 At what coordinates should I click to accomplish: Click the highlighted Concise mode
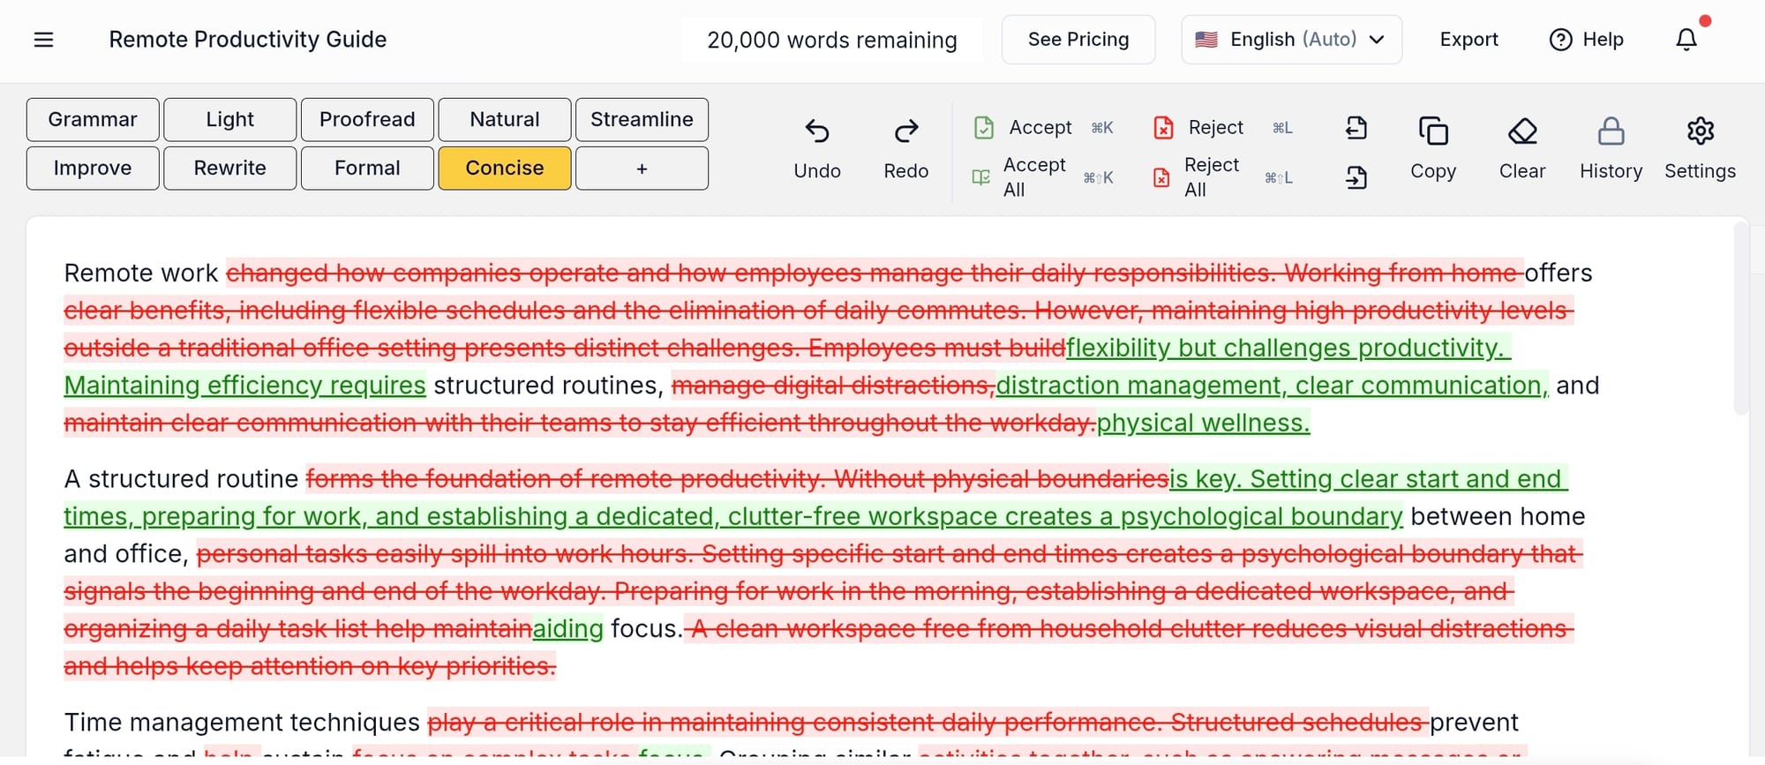coord(505,169)
